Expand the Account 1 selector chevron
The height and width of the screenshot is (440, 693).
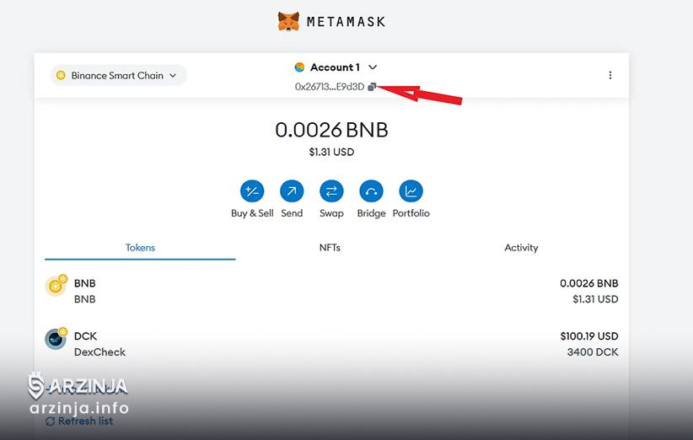point(373,67)
